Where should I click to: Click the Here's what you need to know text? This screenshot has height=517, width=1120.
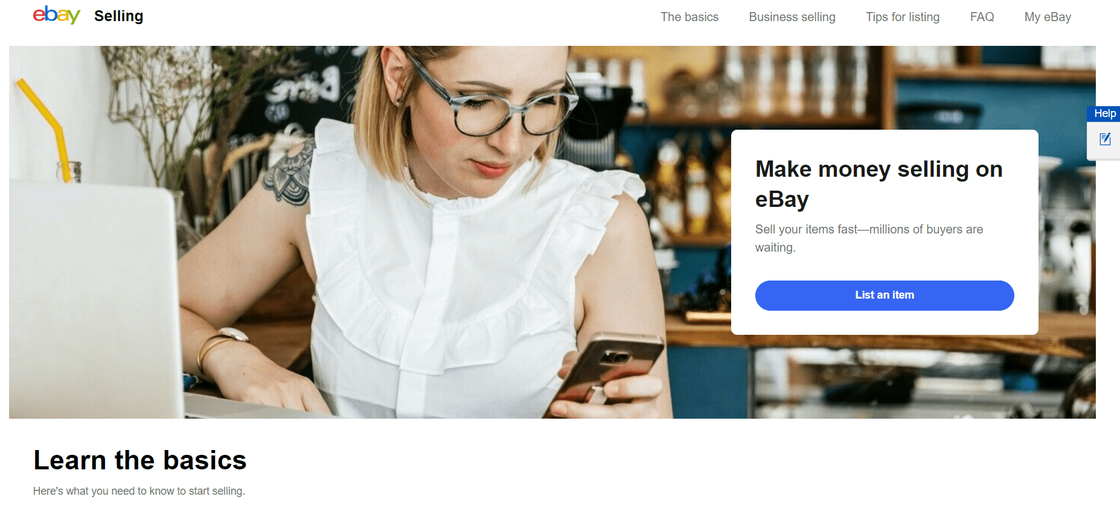click(139, 491)
